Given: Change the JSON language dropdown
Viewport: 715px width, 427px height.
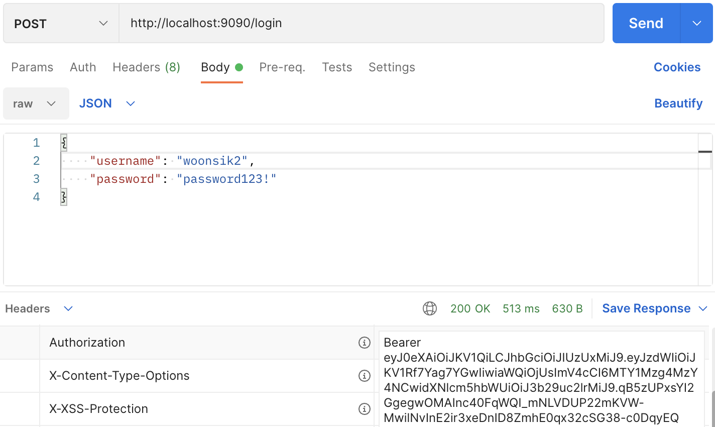Looking at the screenshot, I should point(107,103).
